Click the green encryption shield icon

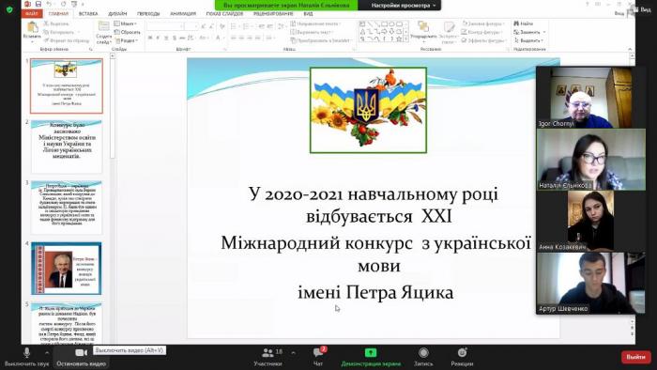tap(9, 9)
